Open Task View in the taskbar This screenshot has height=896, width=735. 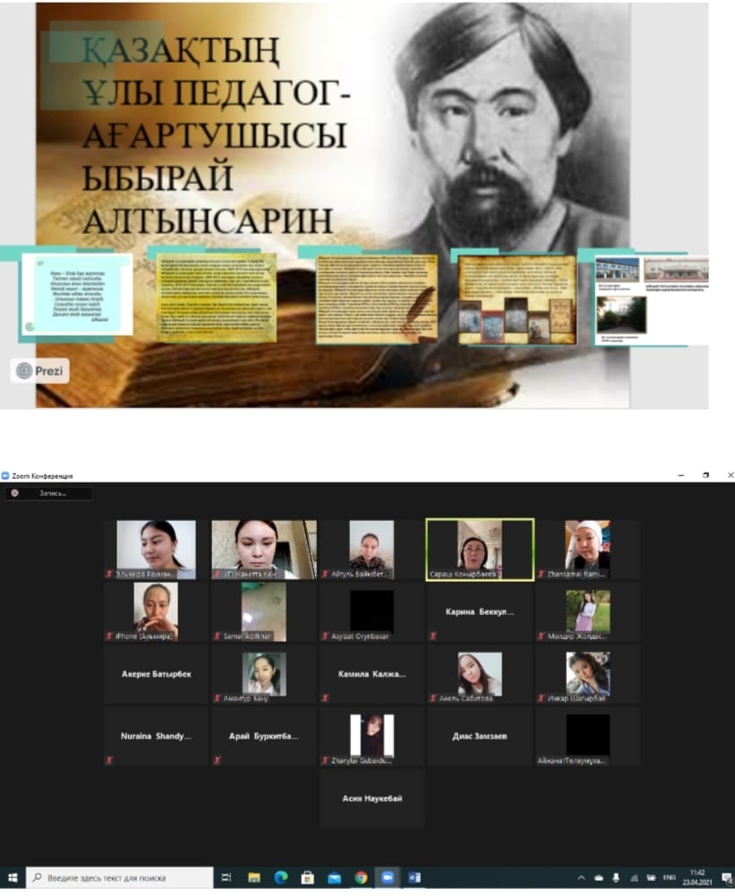[x=226, y=877]
